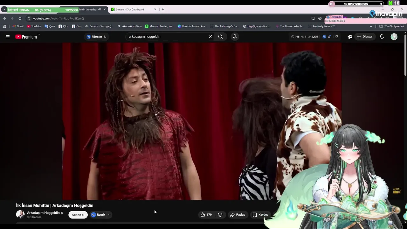The image size is (407, 229).
Task: Open the Chrome apps grid shortcut
Action: [x=4, y=26]
